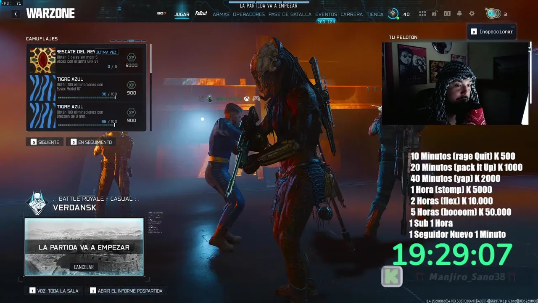This screenshot has width=538, height=303.
Task: Click Dresden 9 mm progress bar 96/100
Action: click(x=87, y=125)
